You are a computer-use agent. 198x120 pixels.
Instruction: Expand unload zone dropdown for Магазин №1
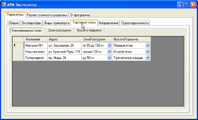(x=109, y=45)
